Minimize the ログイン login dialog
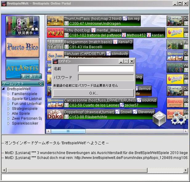 coord(121,61)
